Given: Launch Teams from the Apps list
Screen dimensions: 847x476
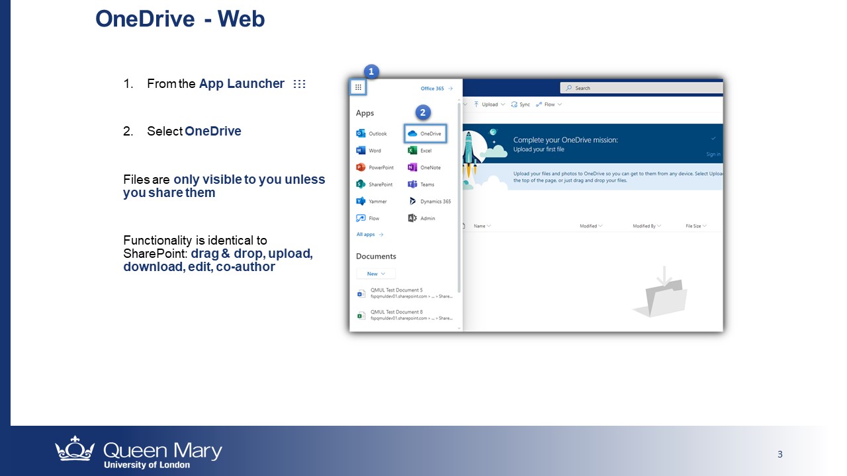Looking at the screenshot, I should (422, 184).
